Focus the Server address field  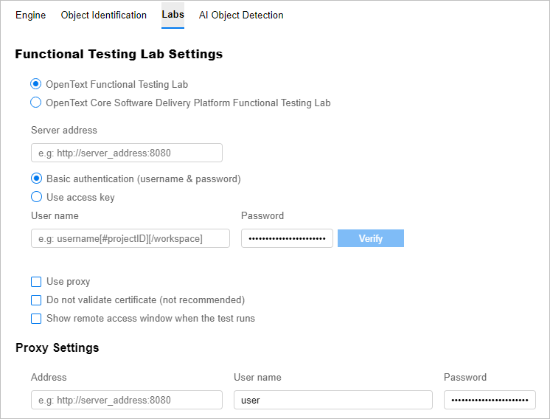[126, 153]
